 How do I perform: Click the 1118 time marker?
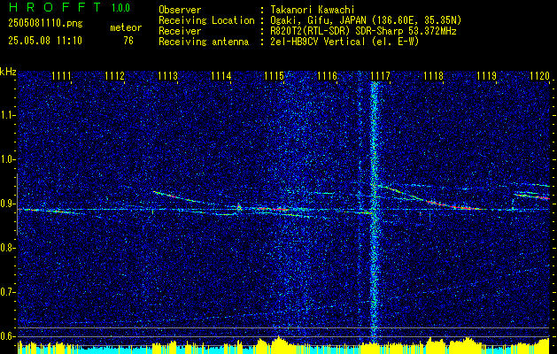[433, 76]
